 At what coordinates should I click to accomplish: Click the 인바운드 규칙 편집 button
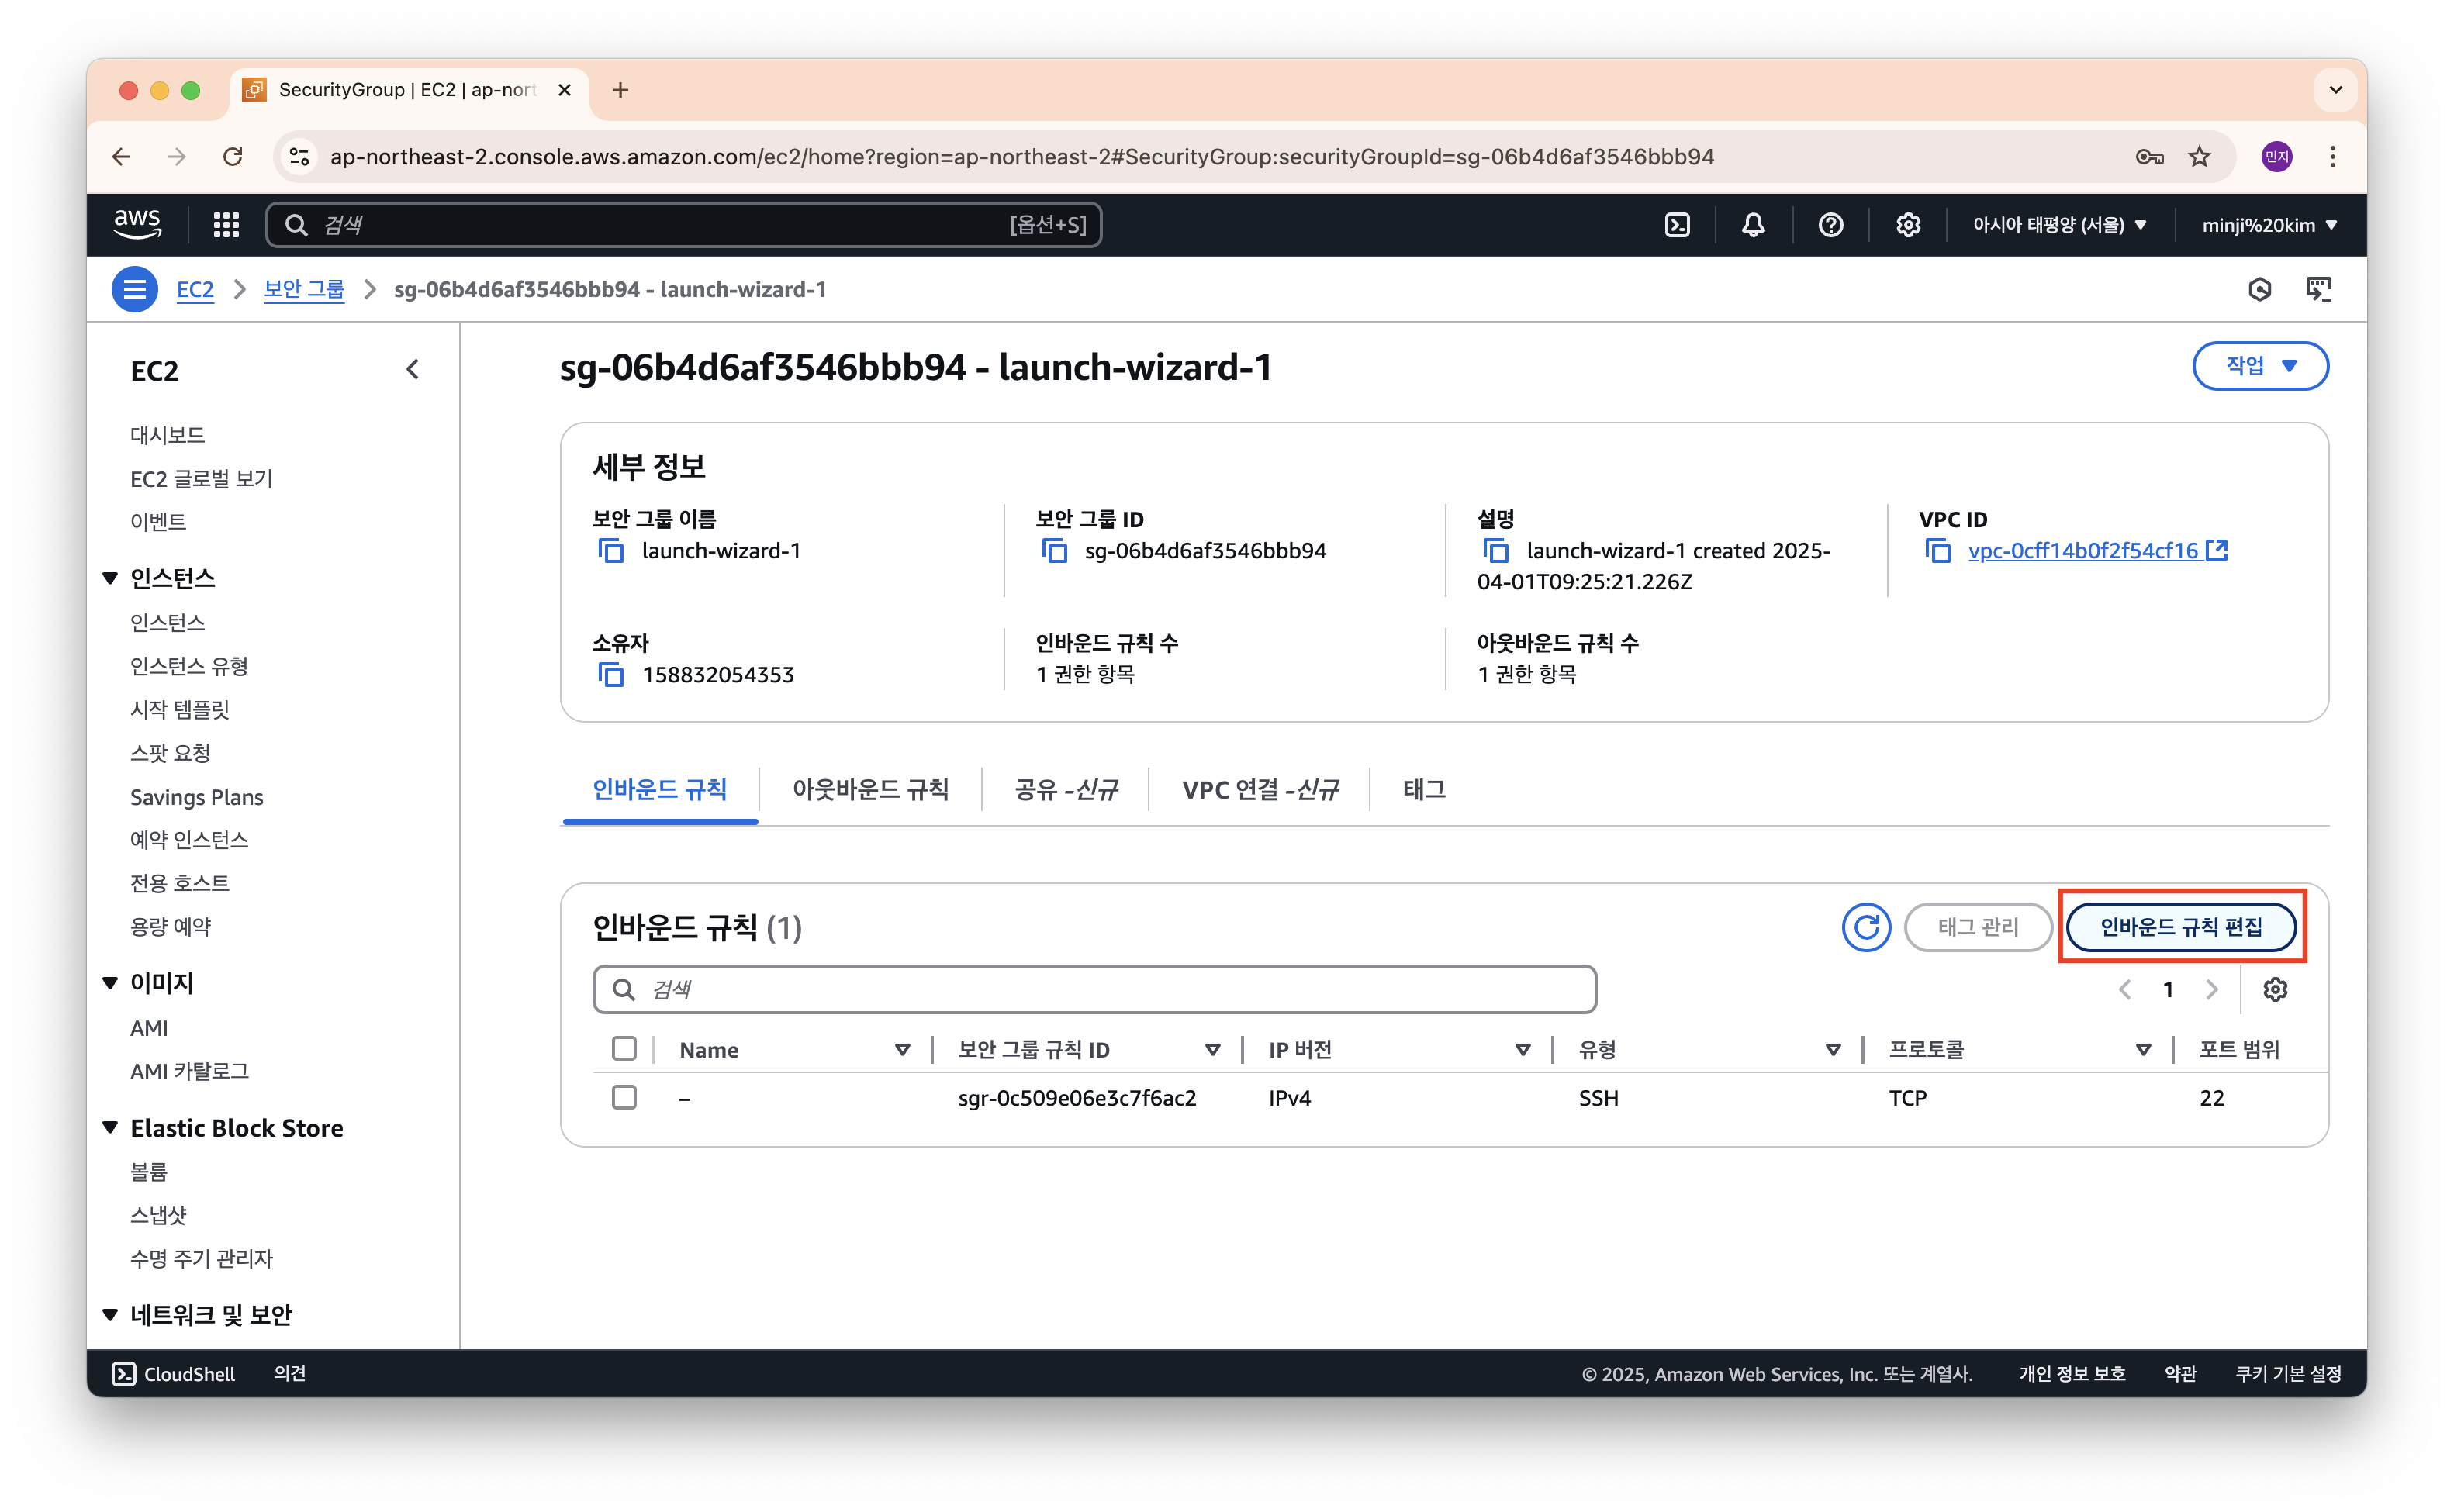[2181, 927]
